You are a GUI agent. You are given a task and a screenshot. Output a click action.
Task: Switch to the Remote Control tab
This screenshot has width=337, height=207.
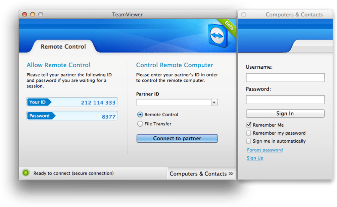point(63,47)
